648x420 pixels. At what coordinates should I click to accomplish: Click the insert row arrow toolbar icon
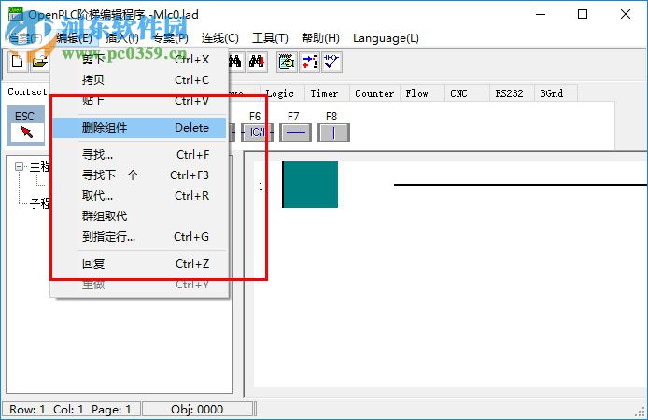(x=309, y=63)
